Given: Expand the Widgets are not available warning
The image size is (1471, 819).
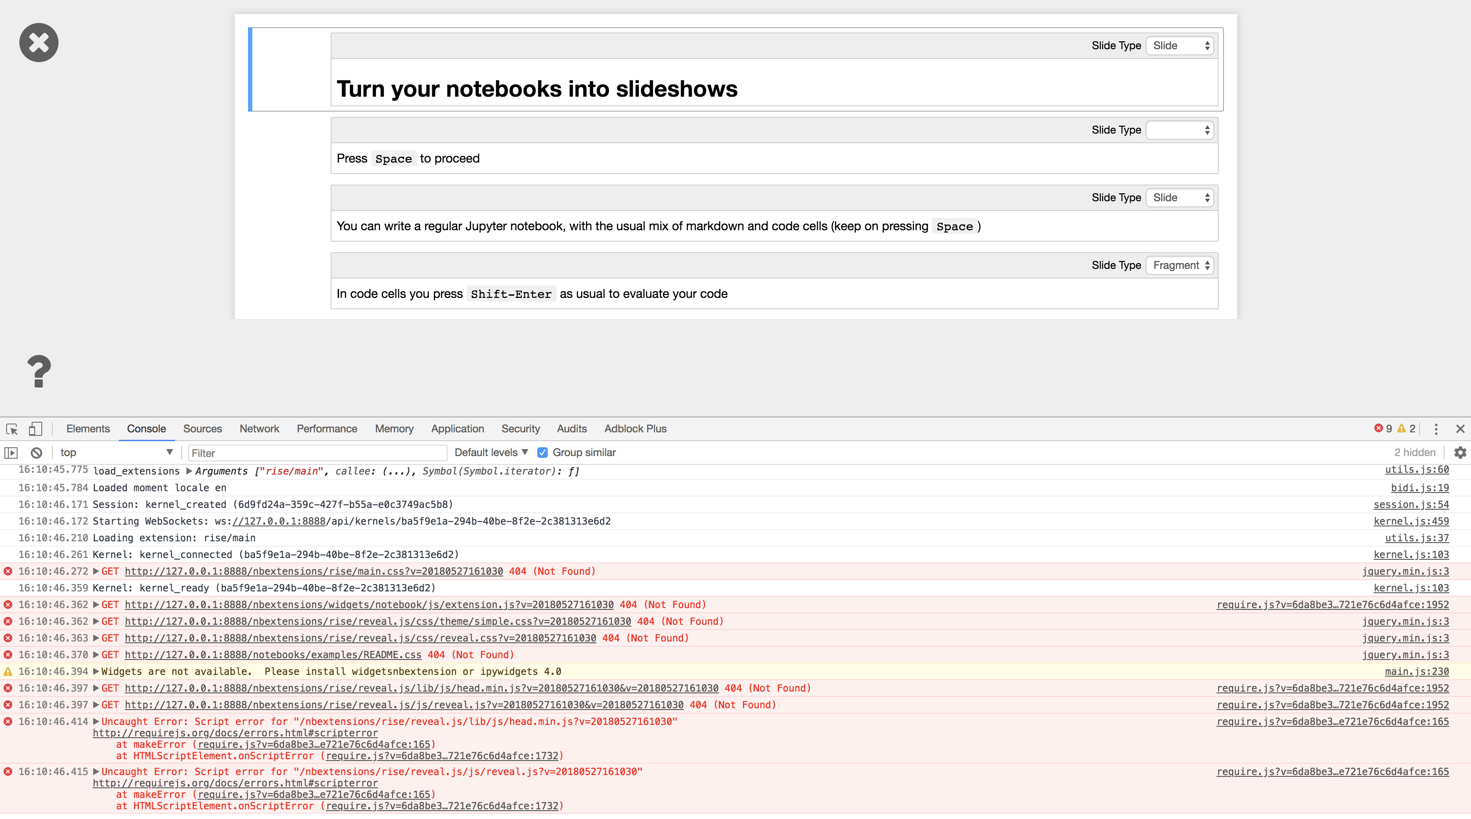Looking at the screenshot, I should click(96, 671).
